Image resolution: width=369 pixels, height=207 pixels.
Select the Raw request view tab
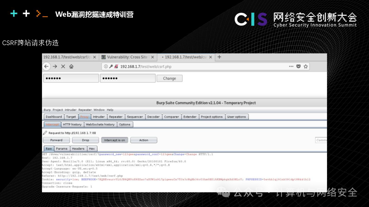pos(49,149)
